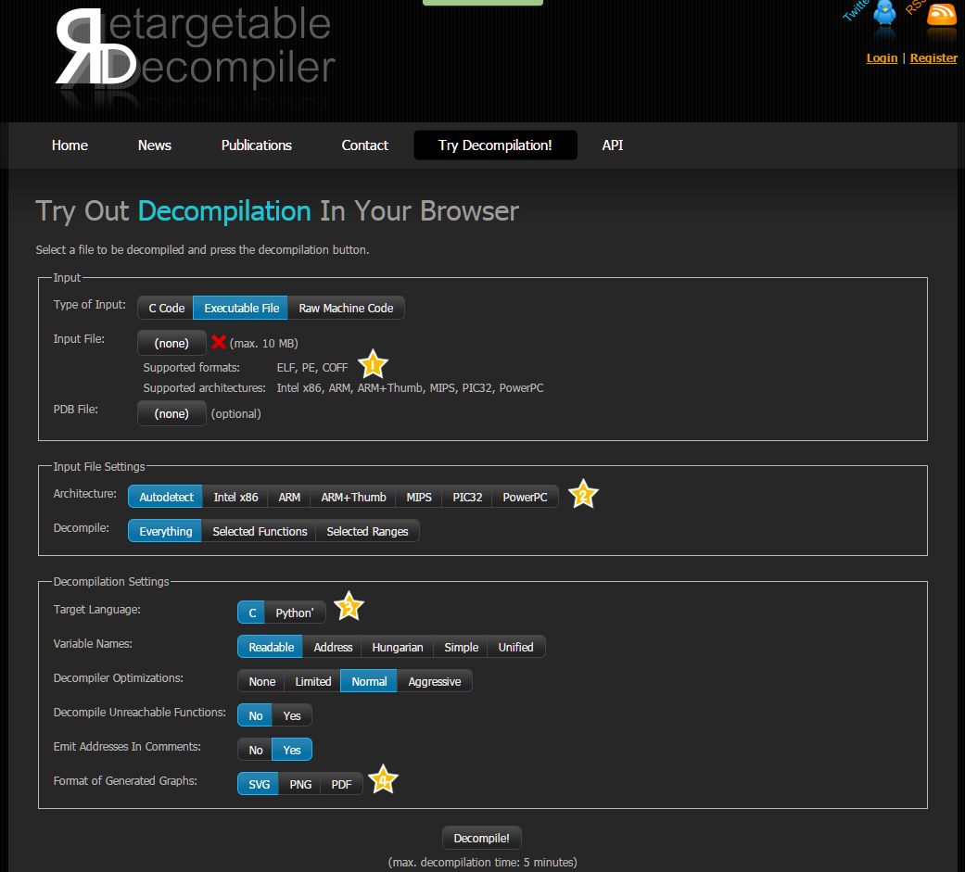Viewport: 965px width, 872px height.
Task: Decompile Everything option
Action: click(x=166, y=531)
